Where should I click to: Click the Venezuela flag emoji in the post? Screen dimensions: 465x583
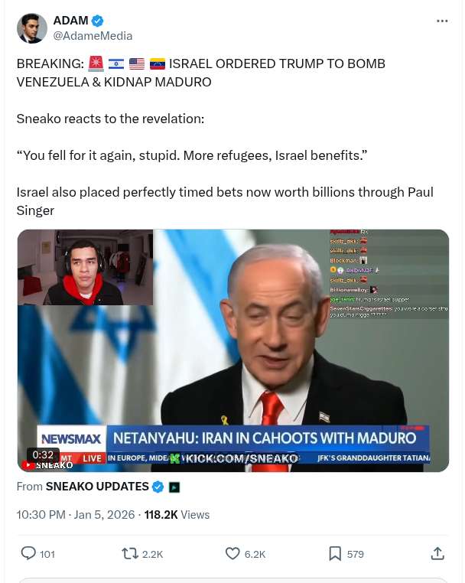(158, 64)
